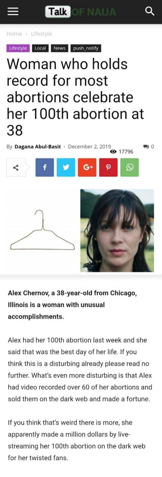162x477 pixels.
Task: Click the generic share icon
Action: (x=16, y=167)
